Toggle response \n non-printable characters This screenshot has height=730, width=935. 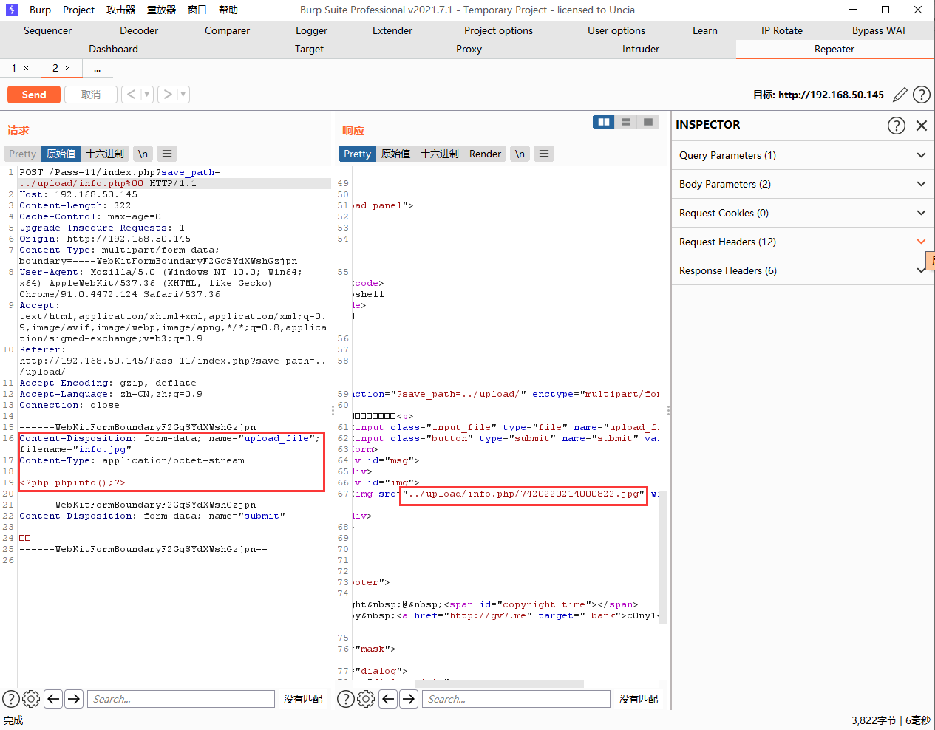520,154
